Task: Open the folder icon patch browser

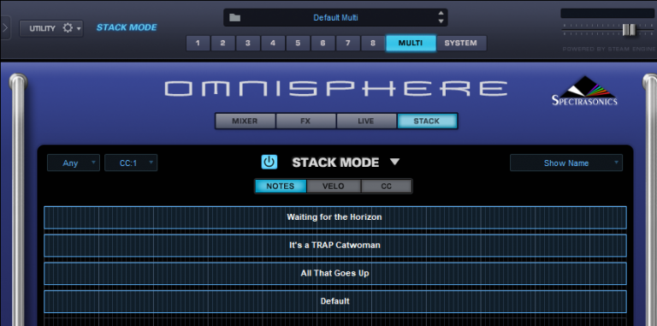Action: [234, 18]
